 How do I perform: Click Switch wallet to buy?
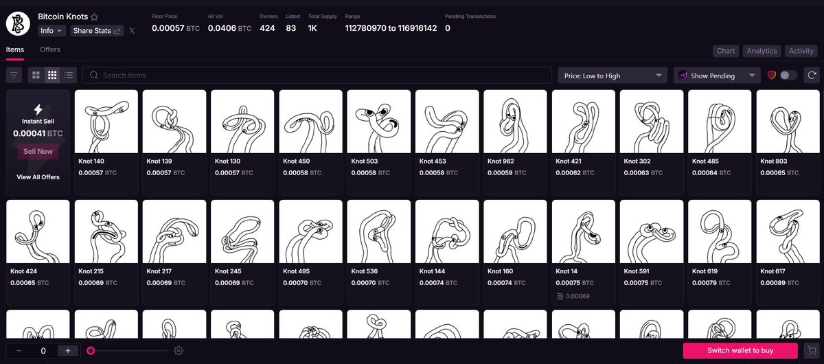(740, 350)
